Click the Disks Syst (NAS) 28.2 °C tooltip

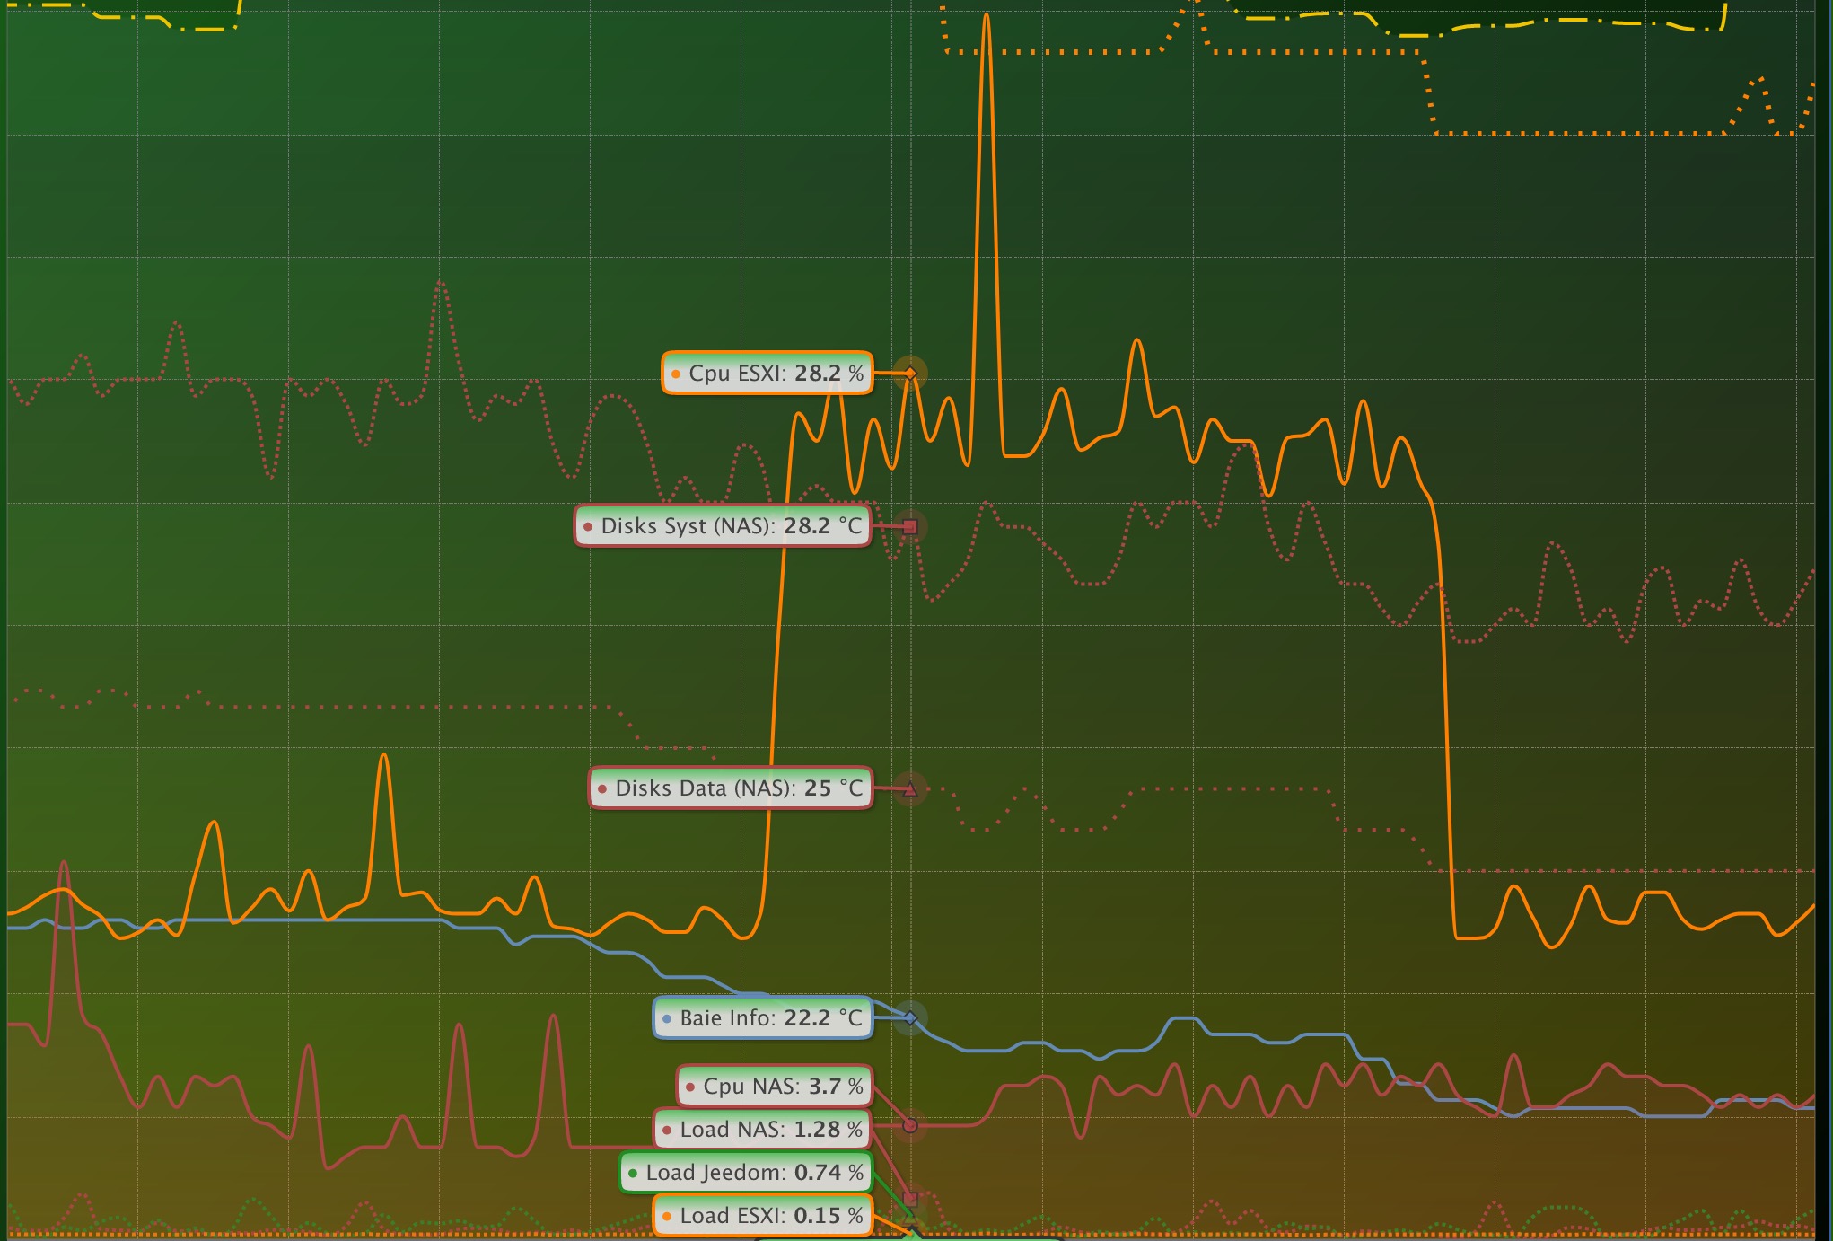[723, 526]
